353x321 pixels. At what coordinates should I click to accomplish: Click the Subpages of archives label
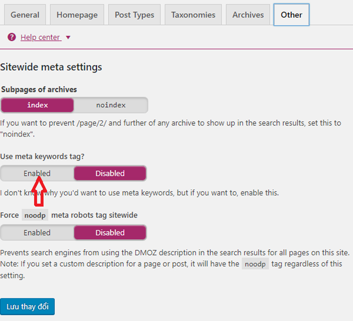(x=39, y=89)
